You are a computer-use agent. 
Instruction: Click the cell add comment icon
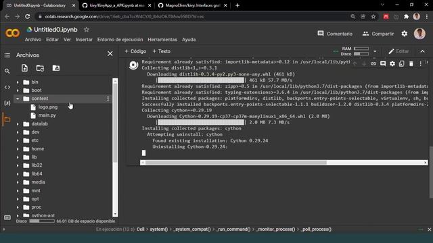pos(383,63)
